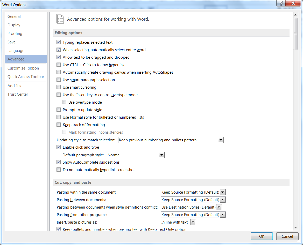Screen dimensions: 303x245
Task: Open the Quick Access Toolbar category
Action: pyautogui.click(x=26, y=77)
